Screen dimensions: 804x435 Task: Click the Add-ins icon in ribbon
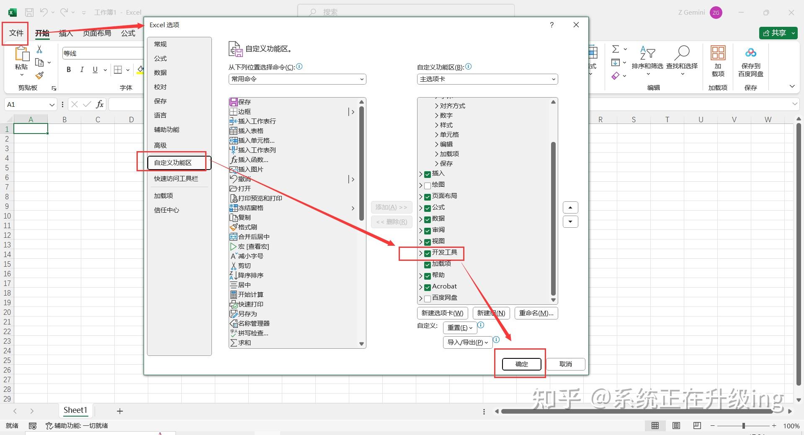718,53
